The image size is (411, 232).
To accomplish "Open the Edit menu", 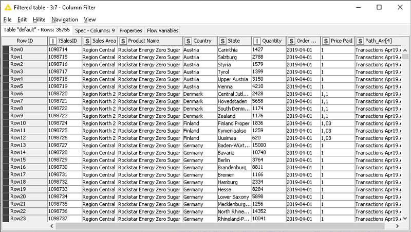I will coord(22,20).
